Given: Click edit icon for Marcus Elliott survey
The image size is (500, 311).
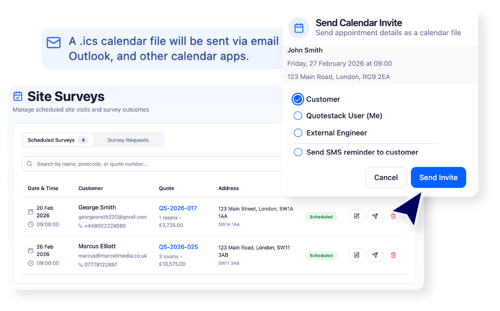Looking at the screenshot, I should point(356,255).
